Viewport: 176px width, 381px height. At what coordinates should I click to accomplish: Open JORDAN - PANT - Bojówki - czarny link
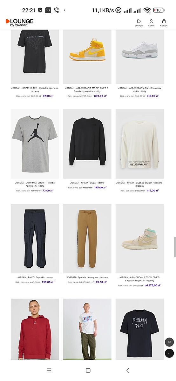35,277
